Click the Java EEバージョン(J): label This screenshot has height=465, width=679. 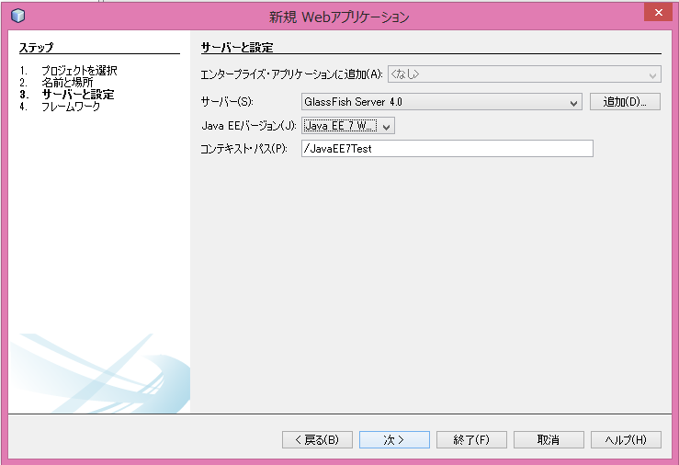coord(249,126)
